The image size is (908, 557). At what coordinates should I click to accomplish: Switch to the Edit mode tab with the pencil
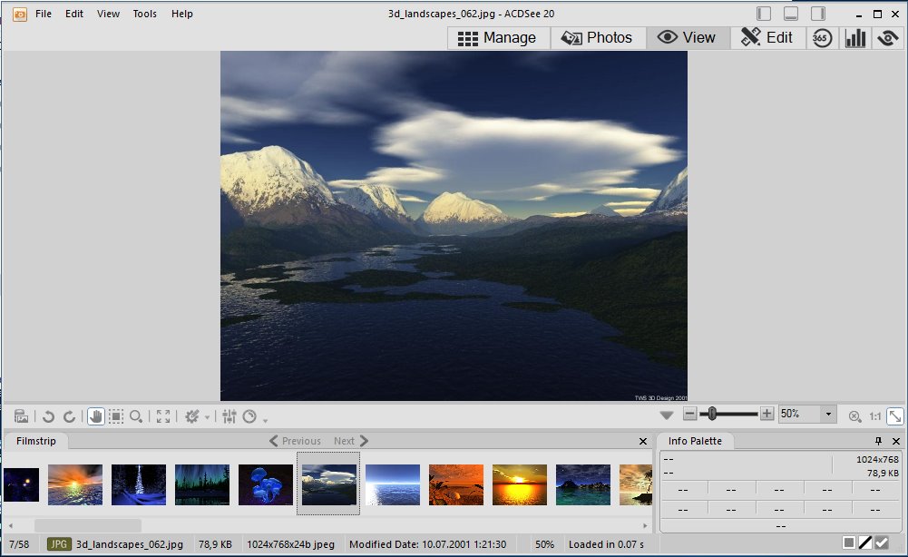tap(767, 37)
